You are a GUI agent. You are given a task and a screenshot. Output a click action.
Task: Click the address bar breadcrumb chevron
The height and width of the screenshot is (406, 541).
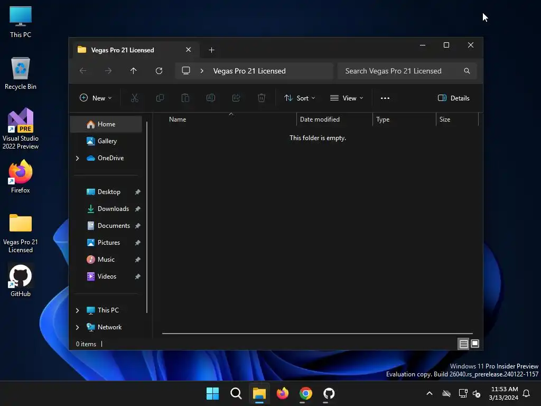pyautogui.click(x=202, y=71)
